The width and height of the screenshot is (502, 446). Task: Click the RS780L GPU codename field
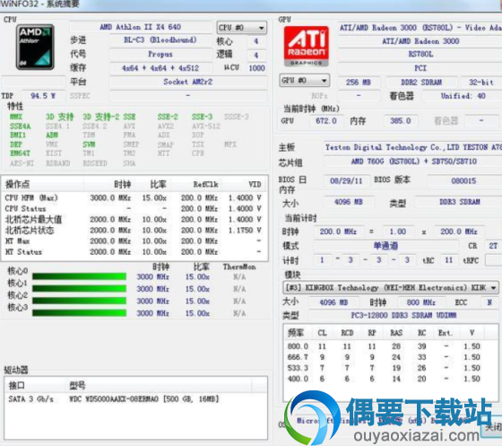click(420, 55)
